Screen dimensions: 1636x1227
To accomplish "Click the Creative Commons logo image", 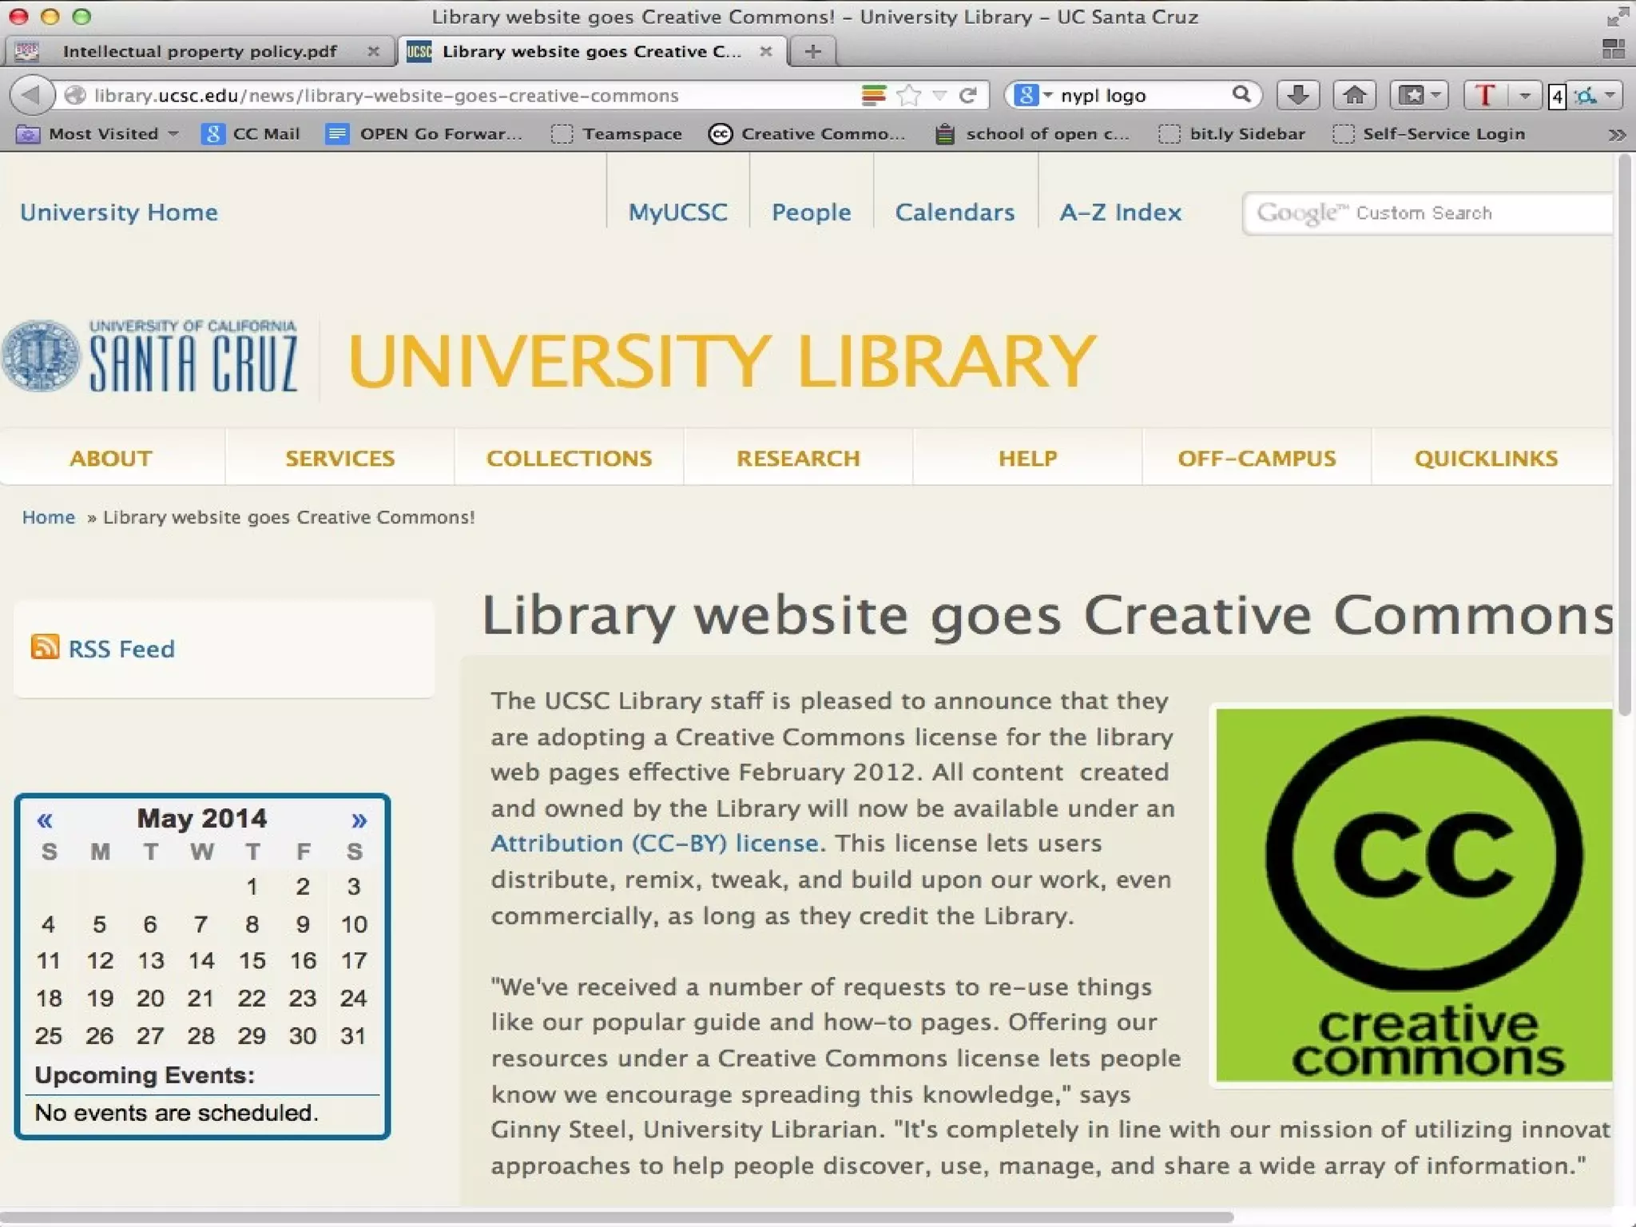I will (1412, 895).
